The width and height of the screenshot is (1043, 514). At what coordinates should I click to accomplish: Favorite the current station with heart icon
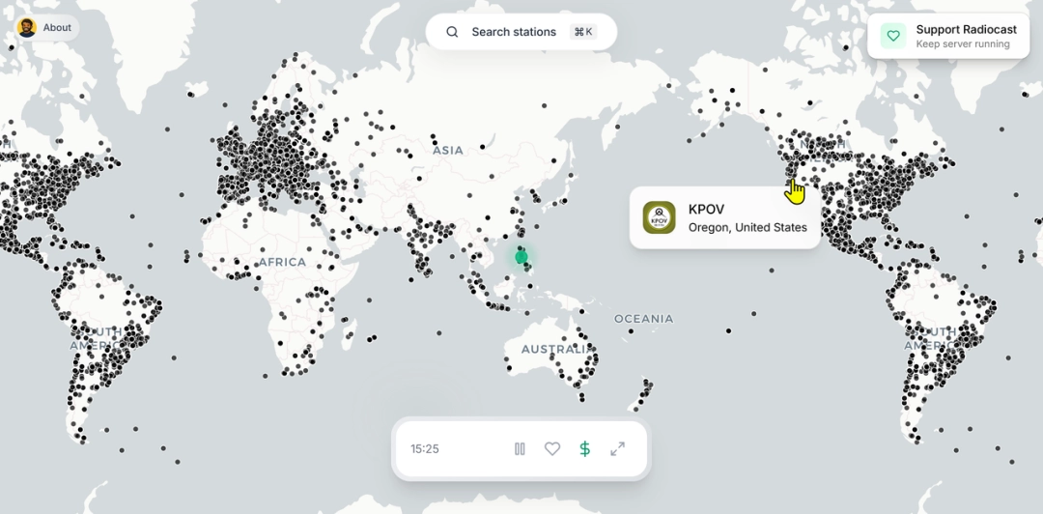[552, 449]
